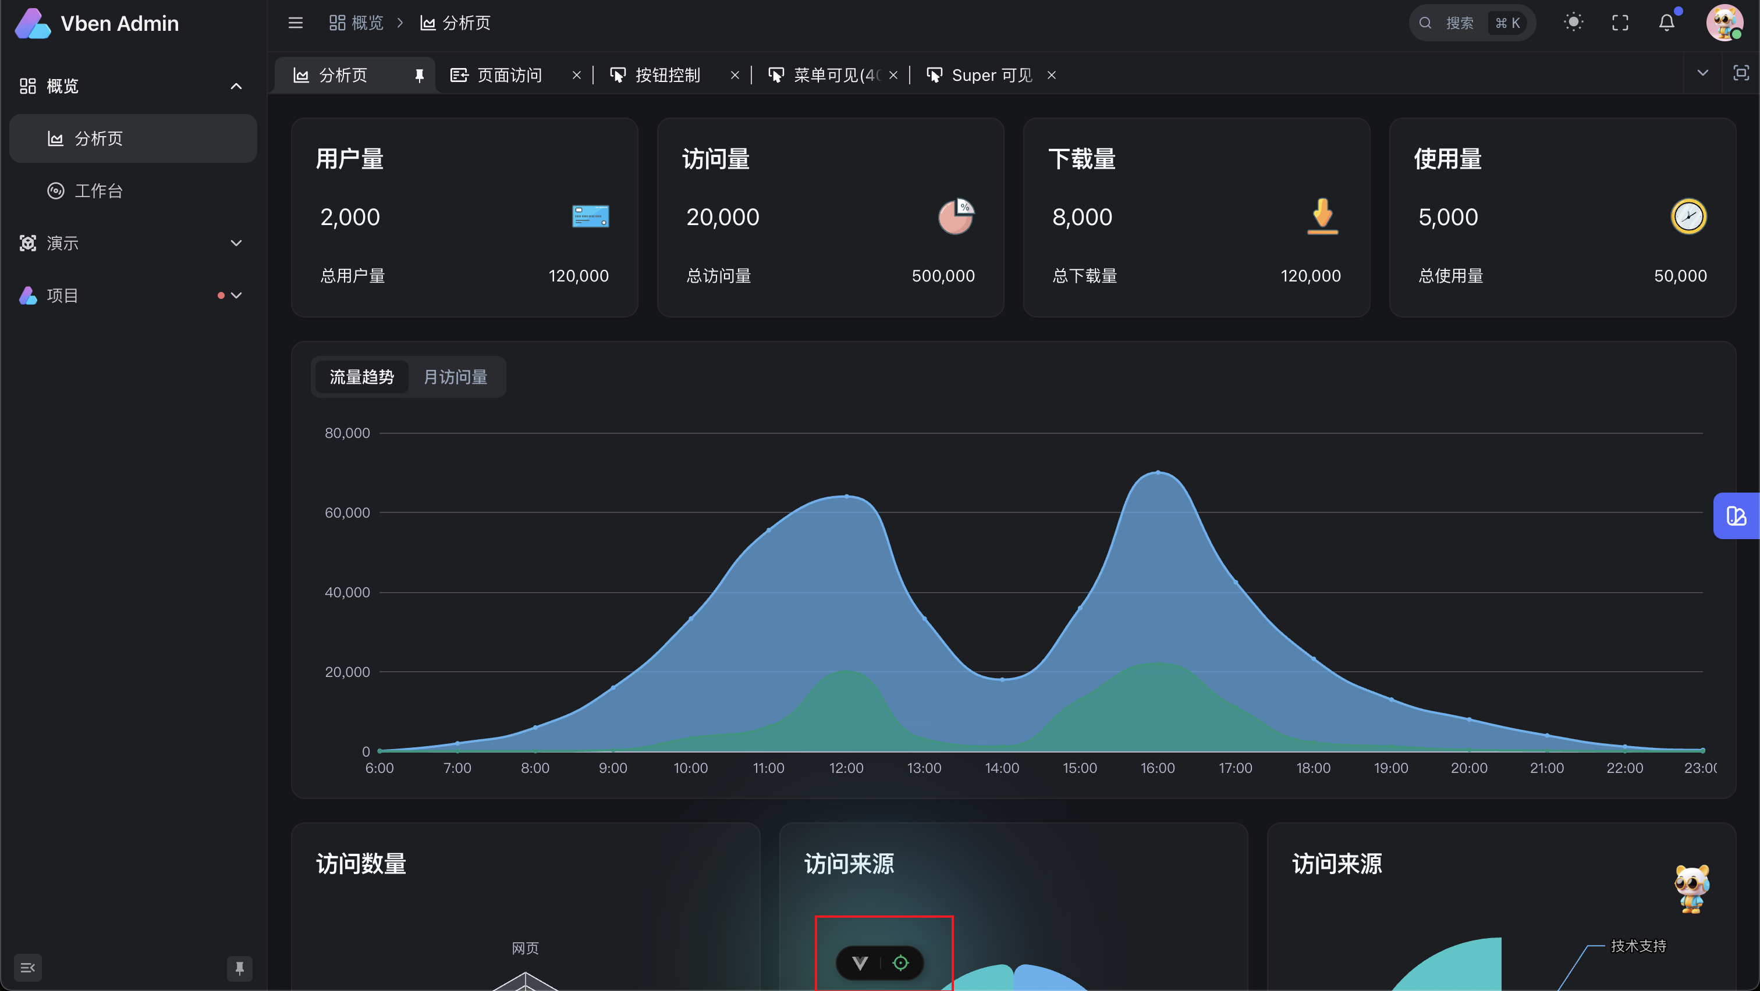
Task: Open the 按钮控制 tab
Action: click(x=667, y=75)
